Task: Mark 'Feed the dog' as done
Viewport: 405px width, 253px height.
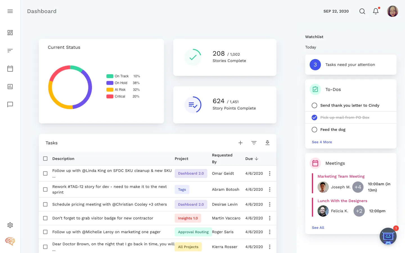Action: point(314,130)
